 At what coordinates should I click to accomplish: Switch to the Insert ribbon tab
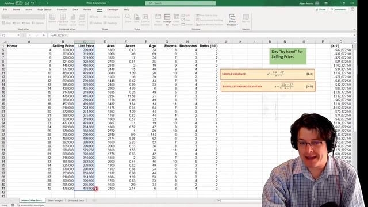coord(29,10)
